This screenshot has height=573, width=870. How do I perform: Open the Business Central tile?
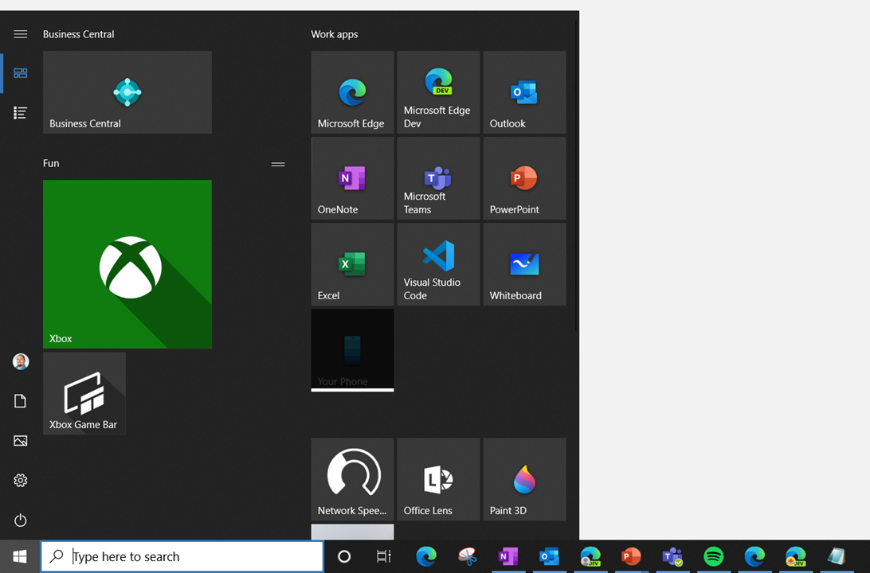[127, 92]
